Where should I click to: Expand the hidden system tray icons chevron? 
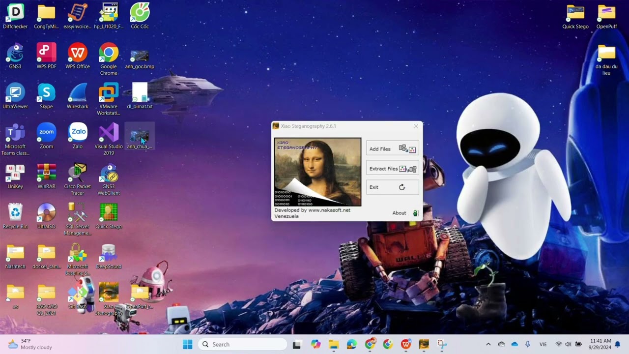click(488, 344)
